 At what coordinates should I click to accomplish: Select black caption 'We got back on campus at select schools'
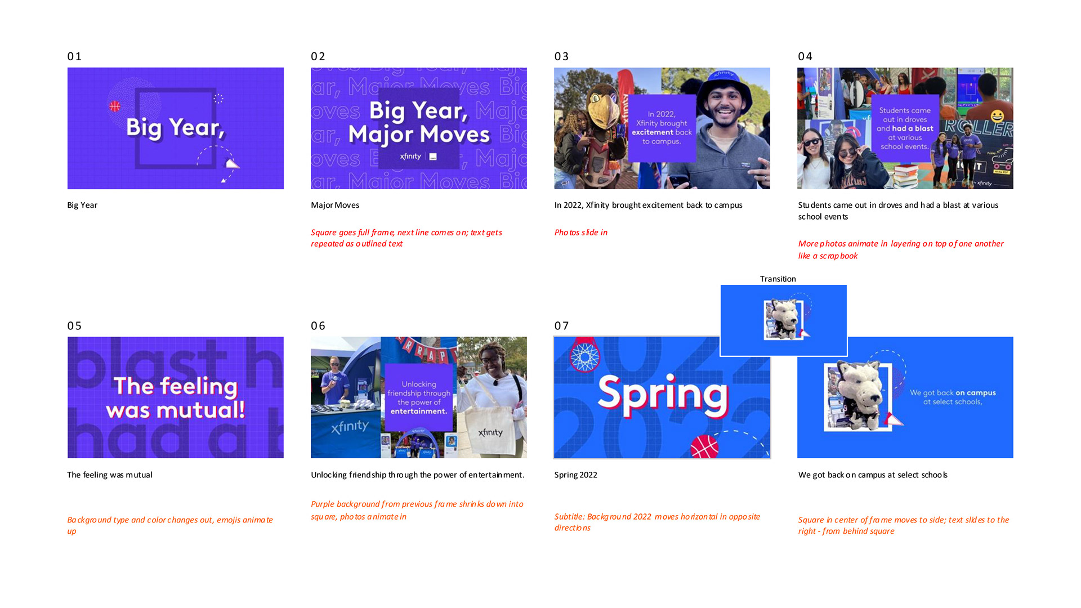[x=873, y=475]
